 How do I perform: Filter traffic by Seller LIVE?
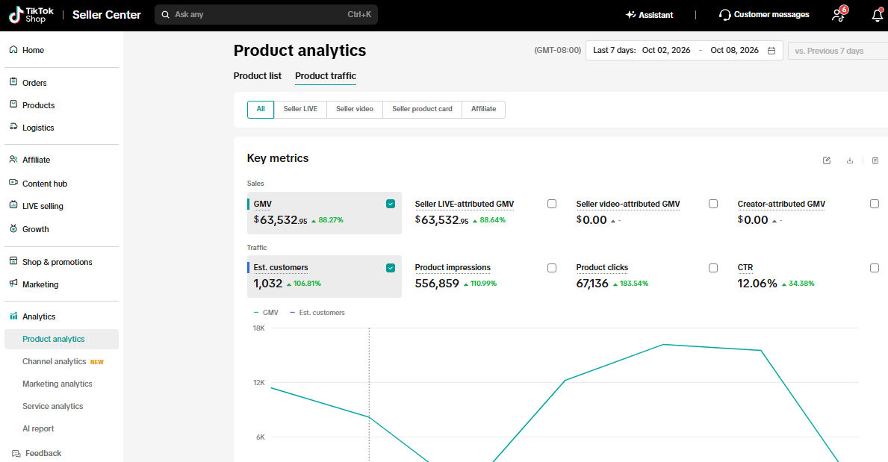coord(300,109)
